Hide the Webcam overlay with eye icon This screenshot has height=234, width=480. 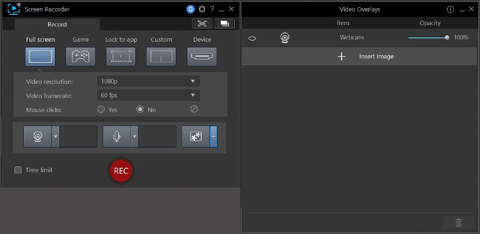[x=252, y=38]
